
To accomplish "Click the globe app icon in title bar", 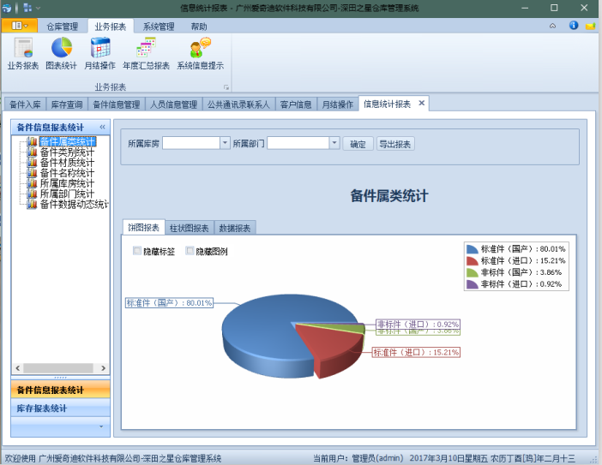I will 7,8.
